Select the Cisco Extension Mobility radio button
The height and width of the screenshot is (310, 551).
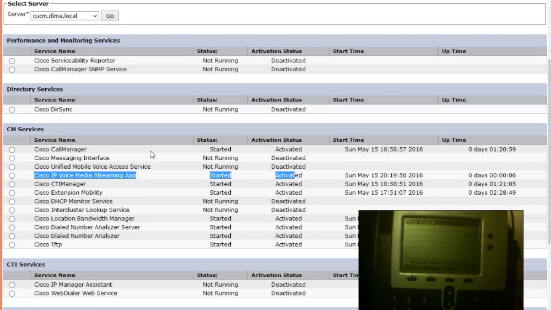[x=12, y=192]
